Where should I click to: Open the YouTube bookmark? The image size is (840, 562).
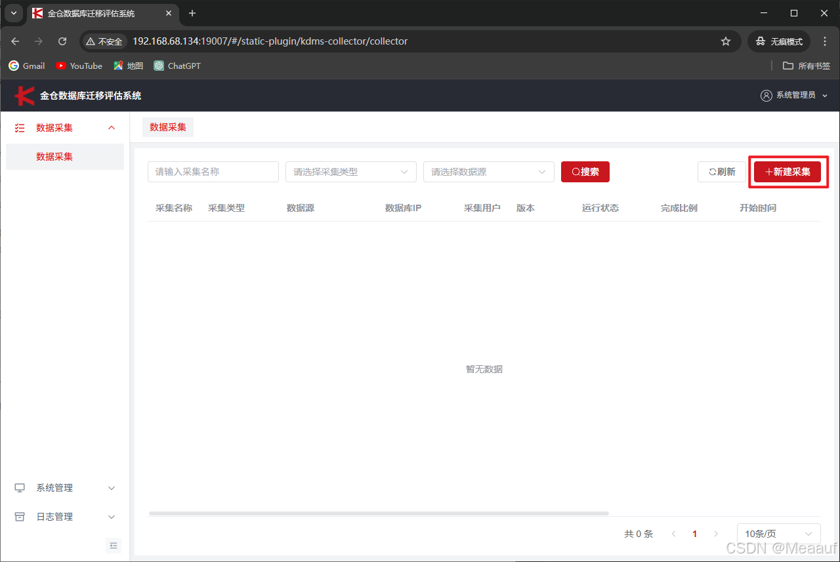coord(79,66)
